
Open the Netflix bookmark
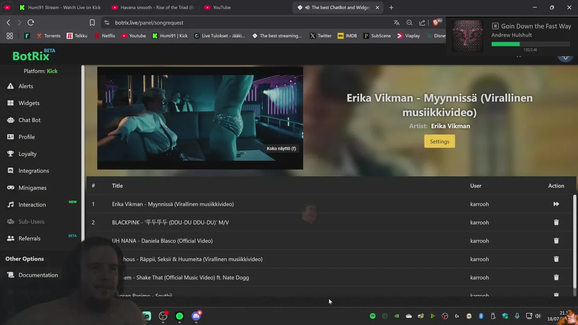pos(104,36)
